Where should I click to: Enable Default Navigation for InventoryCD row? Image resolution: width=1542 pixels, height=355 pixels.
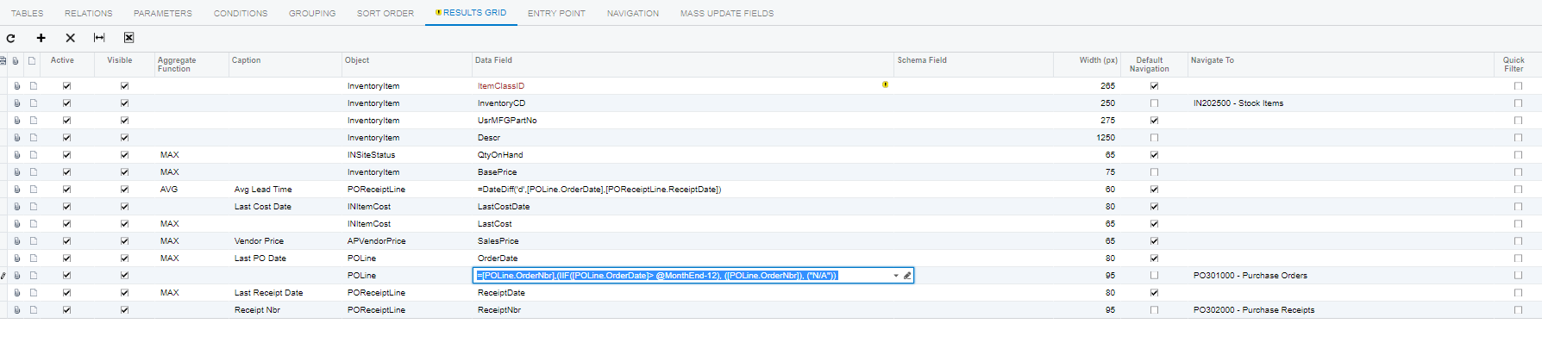pyautogui.click(x=1154, y=103)
